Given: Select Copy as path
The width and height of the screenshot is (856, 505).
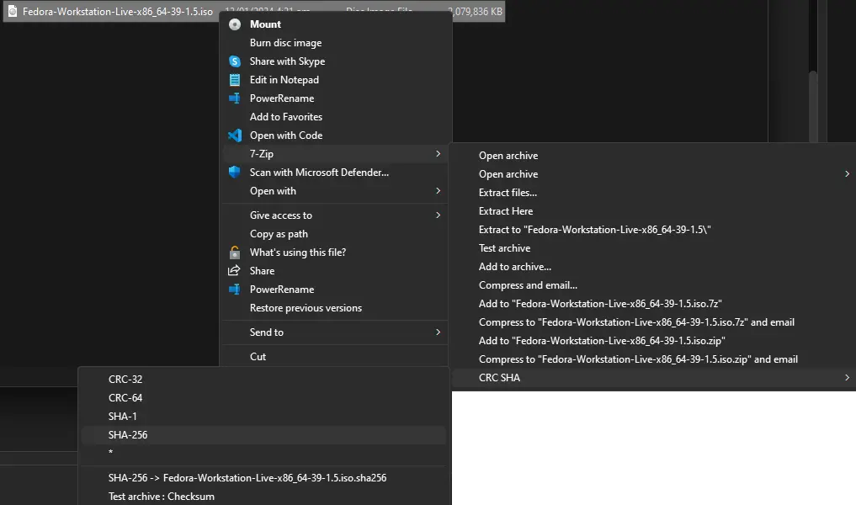Looking at the screenshot, I should 279,234.
